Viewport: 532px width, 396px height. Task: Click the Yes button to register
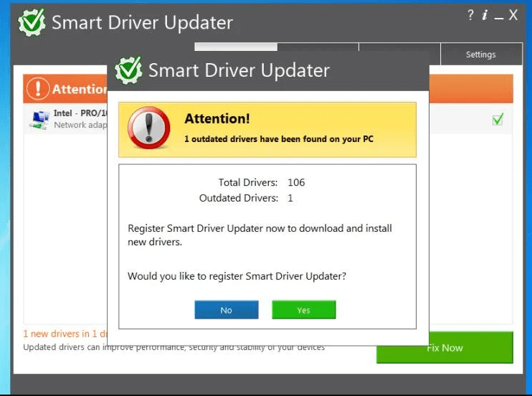pos(304,310)
